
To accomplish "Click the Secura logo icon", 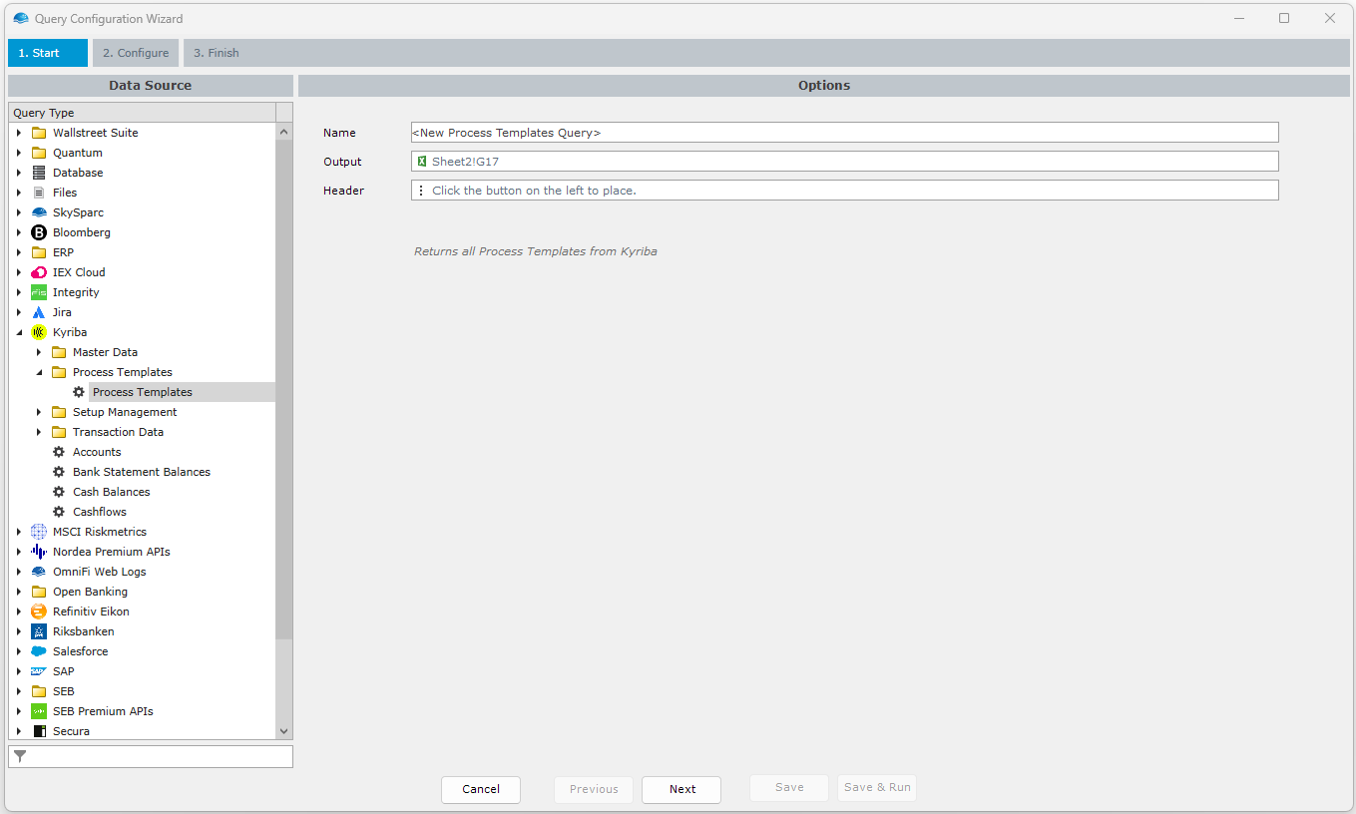I will tap(39, 731).
